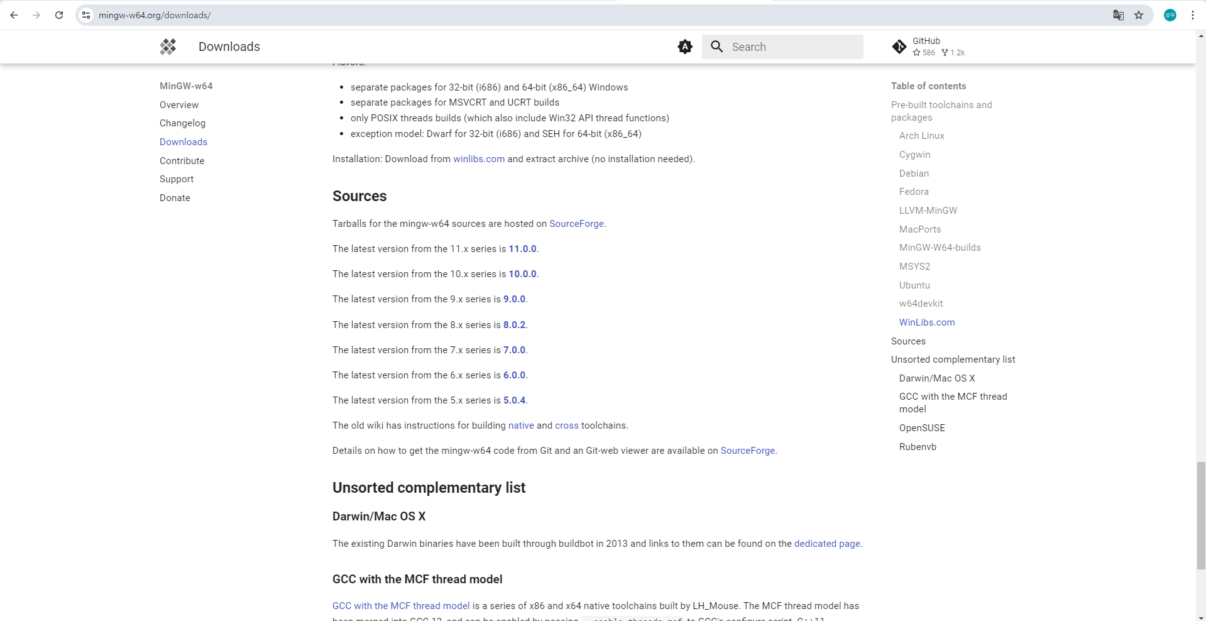Screen dimensions: 1206x621
Task: Jump to Rubenvb in table of contents
Action: 918,447
